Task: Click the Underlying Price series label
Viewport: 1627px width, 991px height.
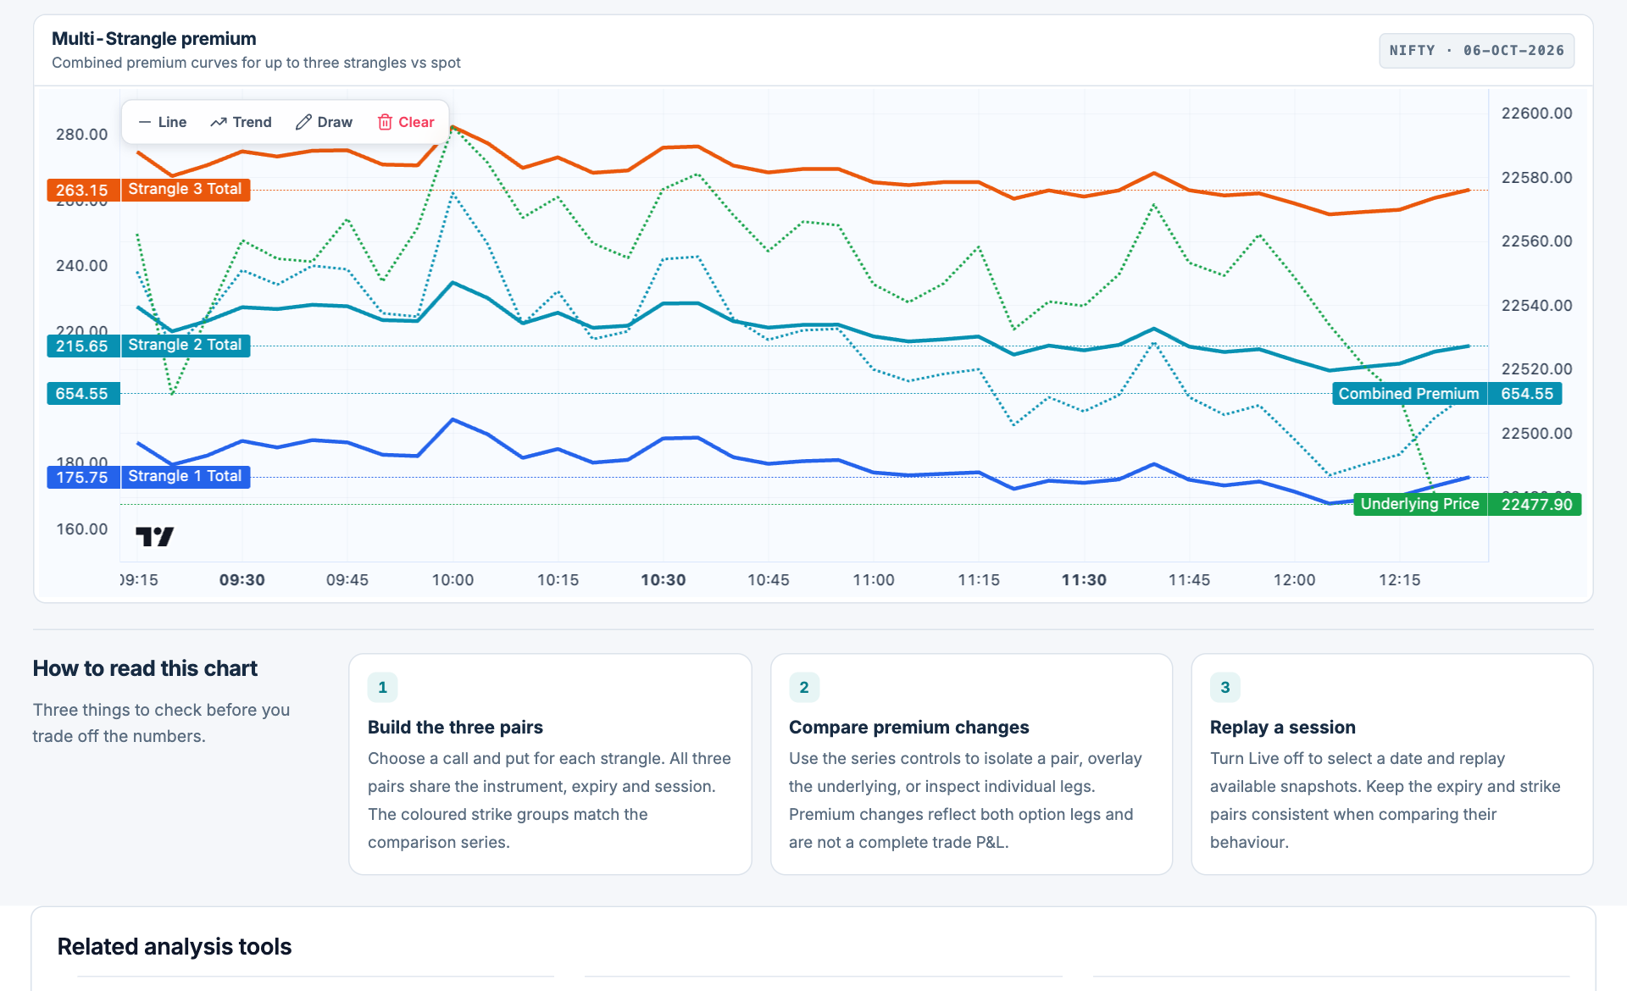Action: [x=1419, y=504]
